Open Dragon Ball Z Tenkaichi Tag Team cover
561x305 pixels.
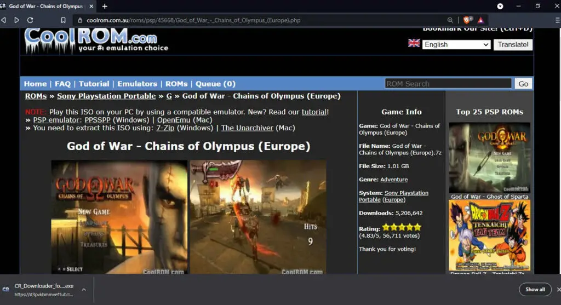(489, 235)
